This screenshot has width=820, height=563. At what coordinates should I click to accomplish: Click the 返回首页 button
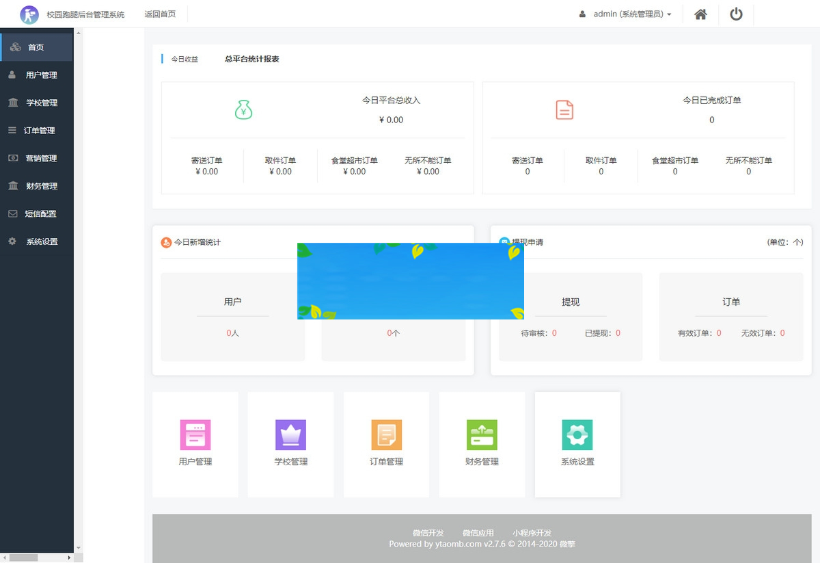click(x=159, y=14)
